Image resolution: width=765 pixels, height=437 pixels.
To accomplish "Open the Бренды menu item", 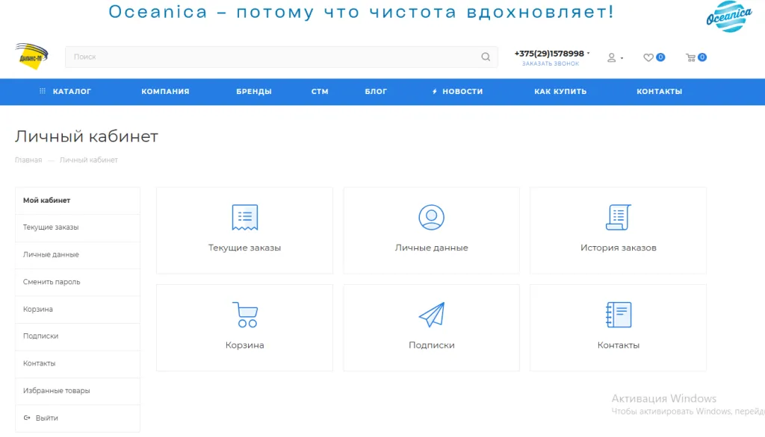I will (x=254, y=92).
